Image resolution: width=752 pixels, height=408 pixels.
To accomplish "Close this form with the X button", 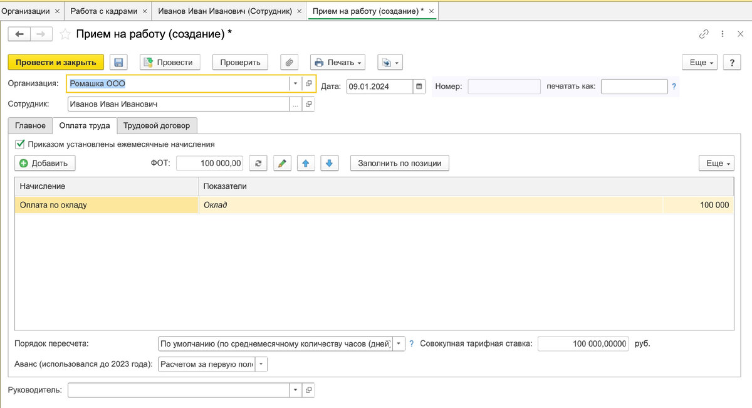I will click(x=740, y=34).
